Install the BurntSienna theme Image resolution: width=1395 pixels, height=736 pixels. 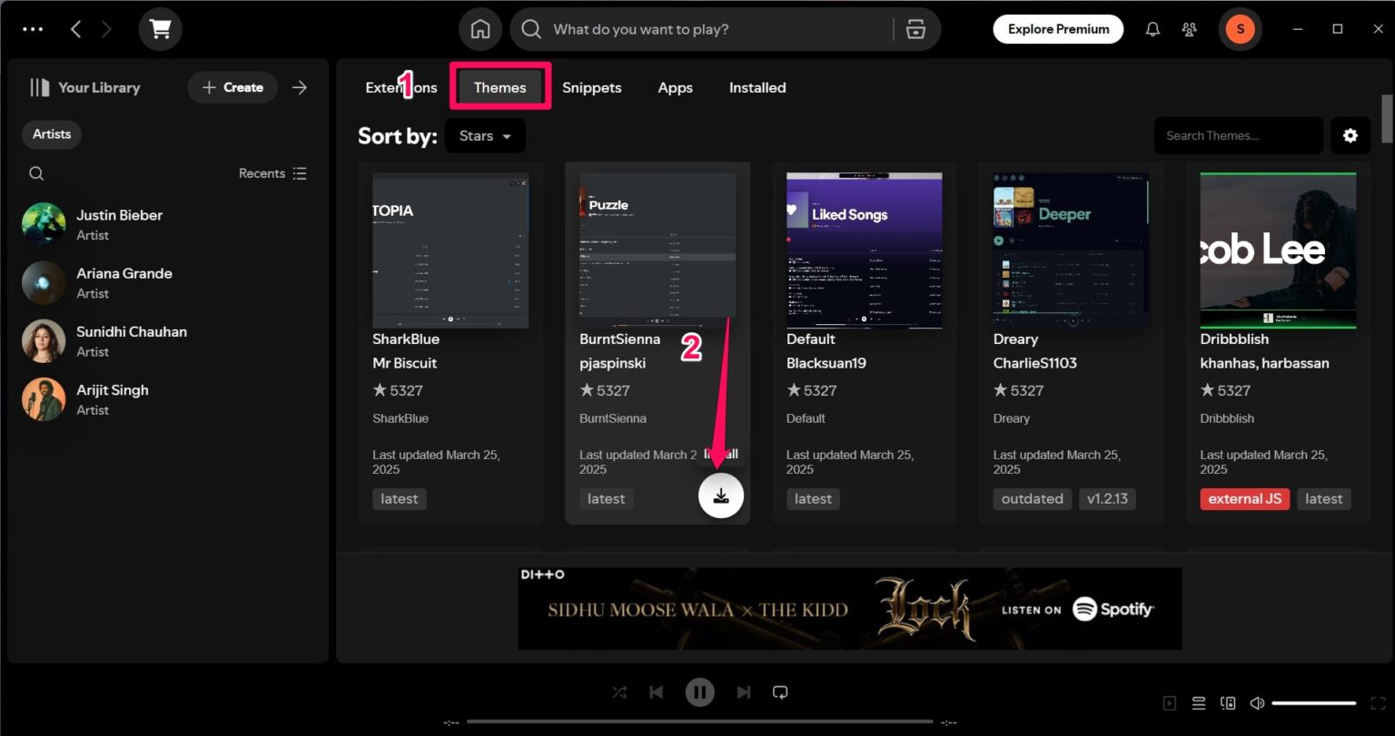(720, 496)
